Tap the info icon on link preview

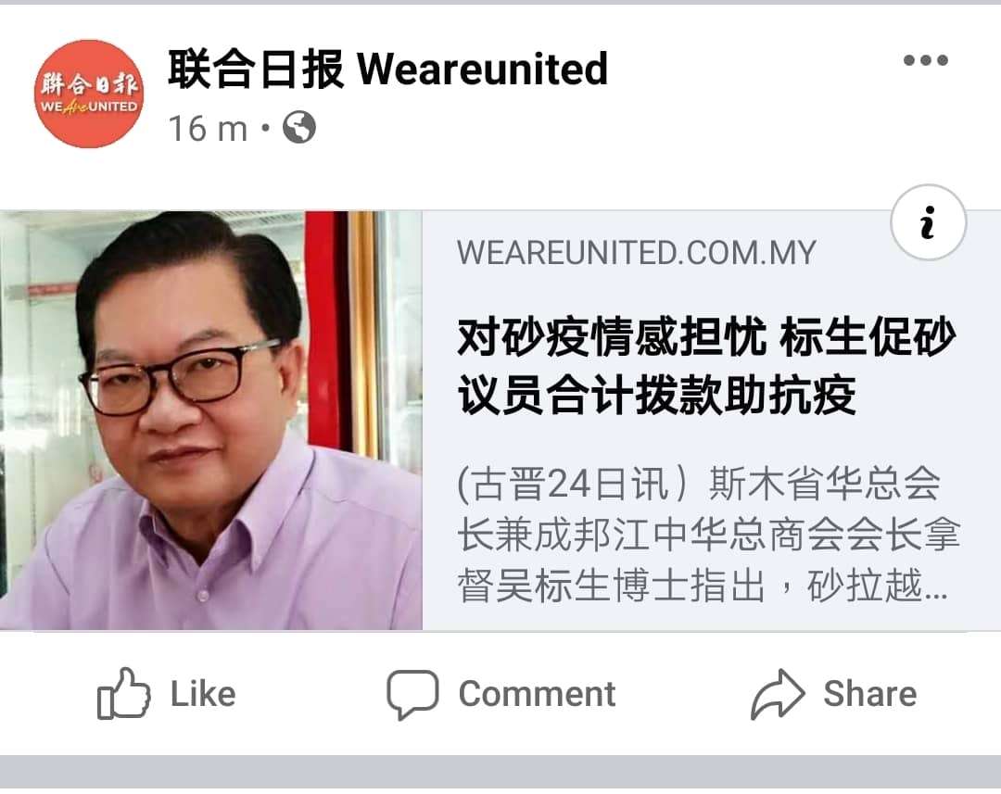pyautogui.click(x=928, y=222)
